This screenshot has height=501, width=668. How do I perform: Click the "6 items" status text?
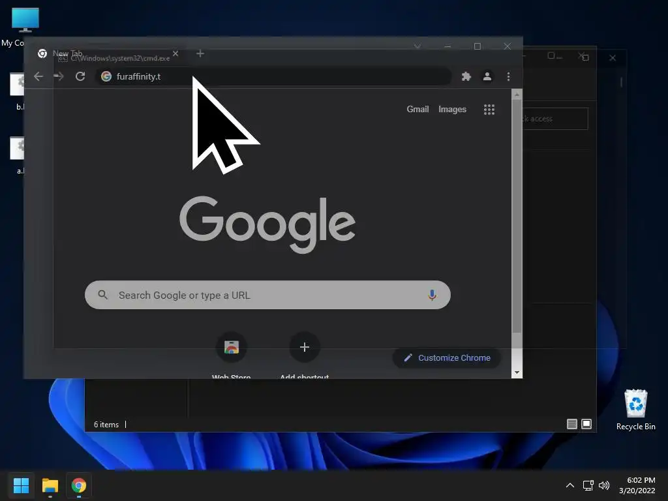pyautogui.click(x=106, y=424)
